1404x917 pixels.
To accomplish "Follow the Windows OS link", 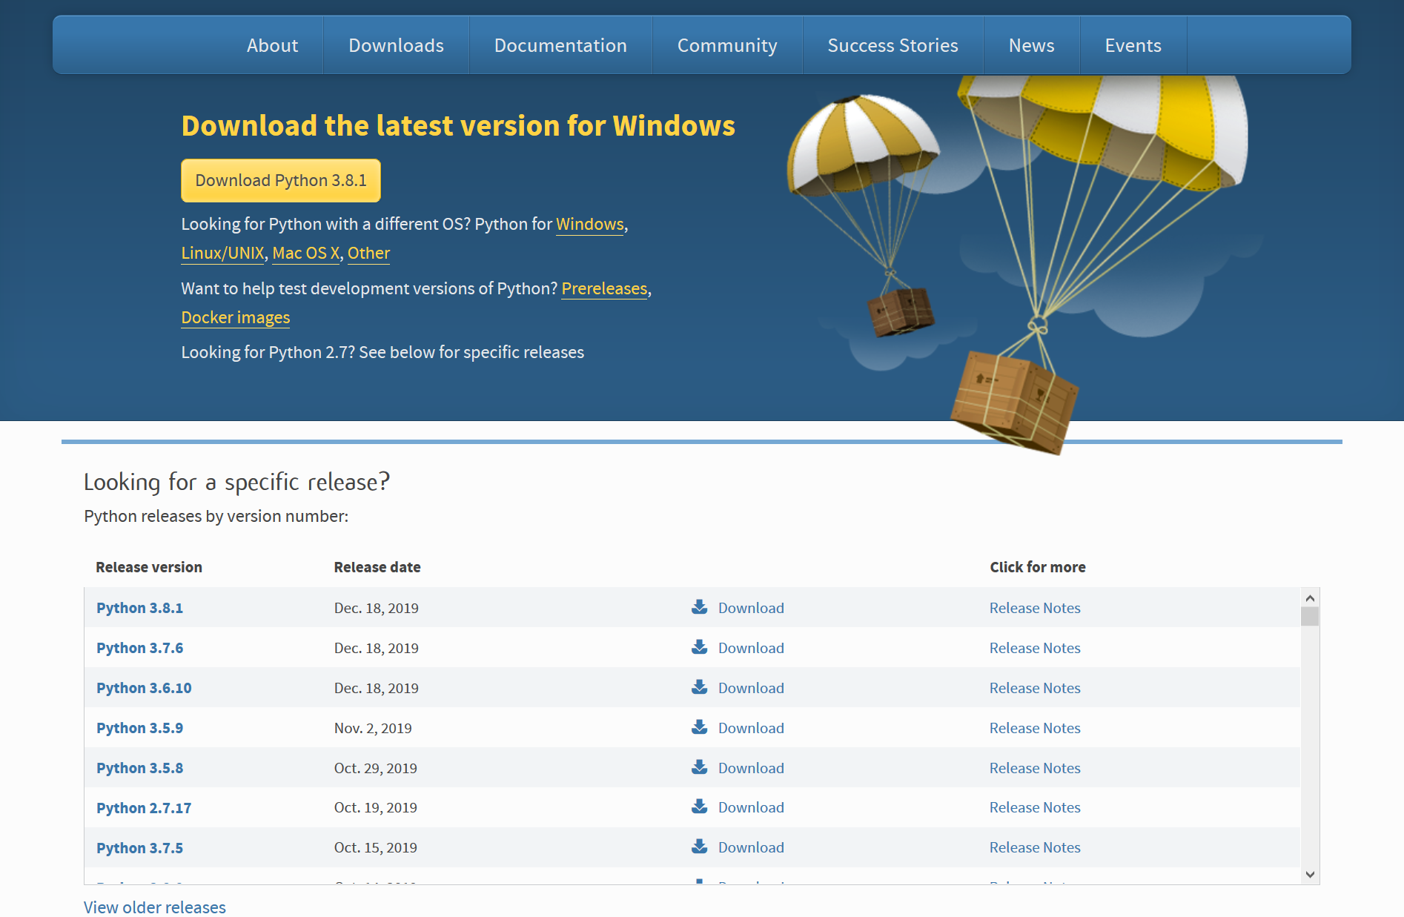I will click(590, 224).
